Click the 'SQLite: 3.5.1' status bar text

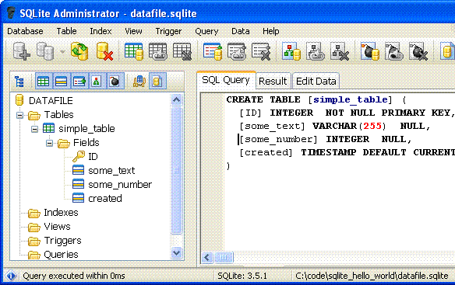coord(242,276)
